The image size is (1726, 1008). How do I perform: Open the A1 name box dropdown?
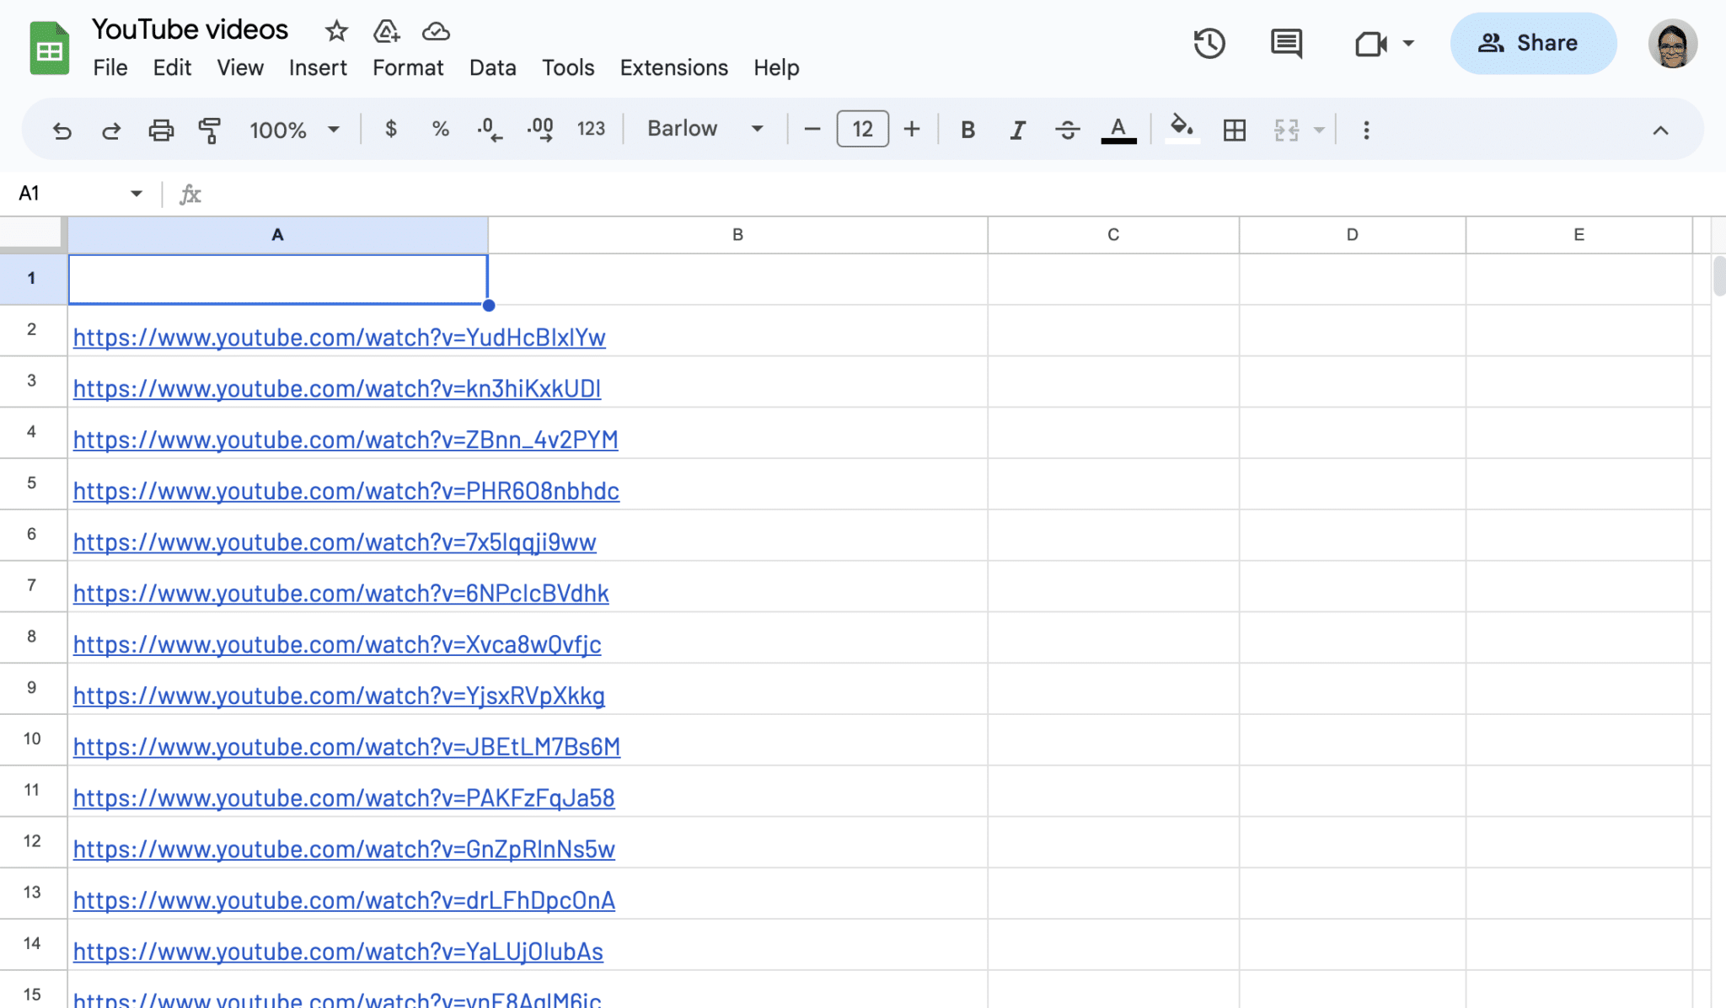[136, 194]
